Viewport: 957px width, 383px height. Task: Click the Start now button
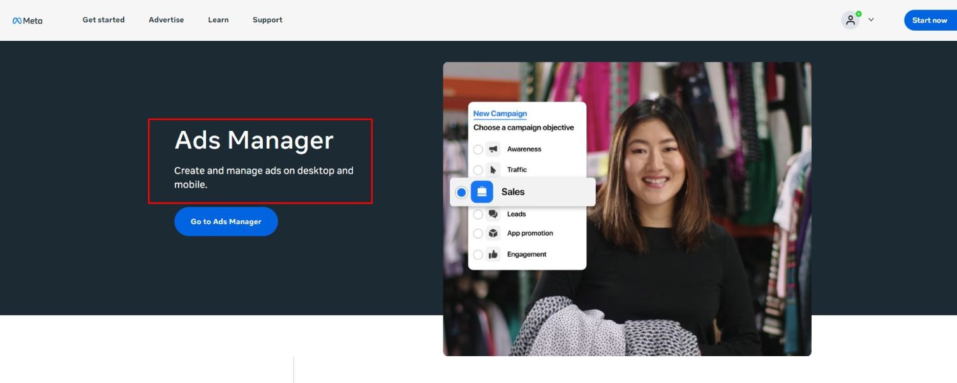pos(930,20)
